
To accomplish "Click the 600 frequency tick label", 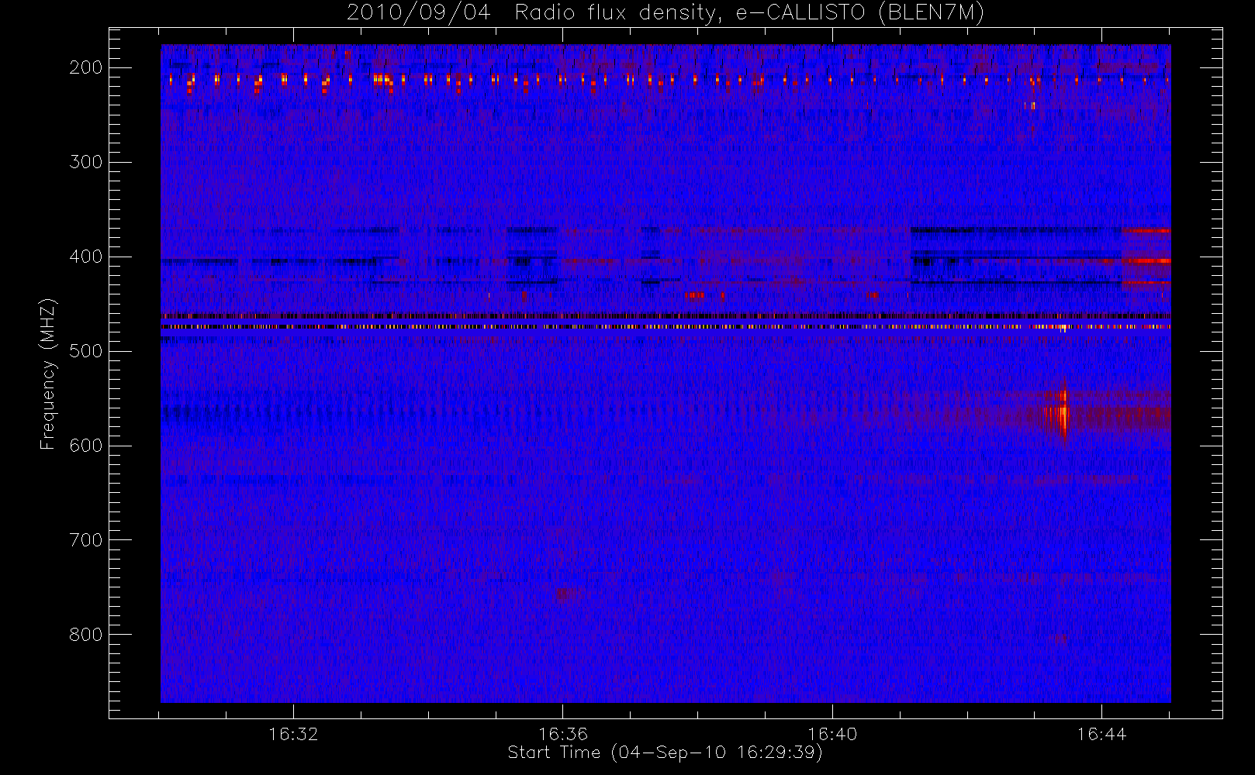I will click(x=85, y=446).
